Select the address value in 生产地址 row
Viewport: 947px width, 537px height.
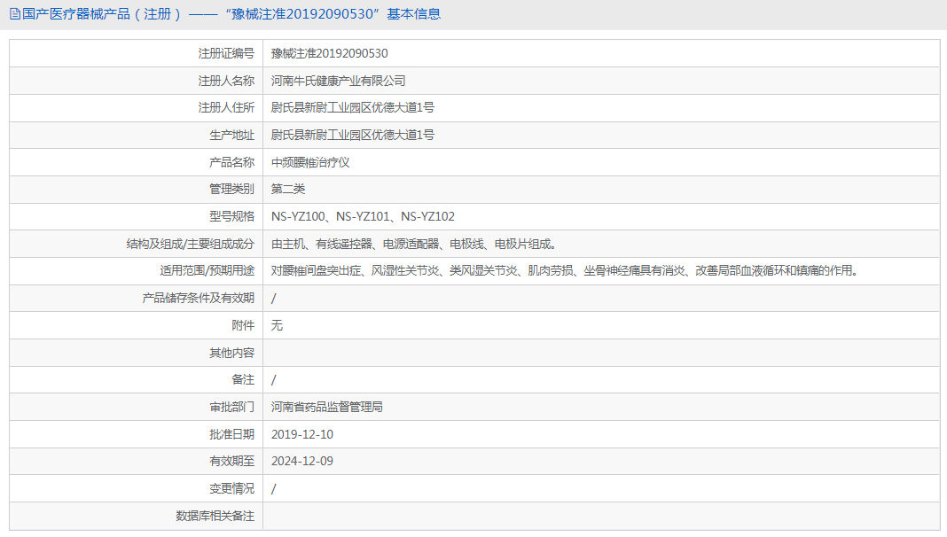tap(353, 136)
